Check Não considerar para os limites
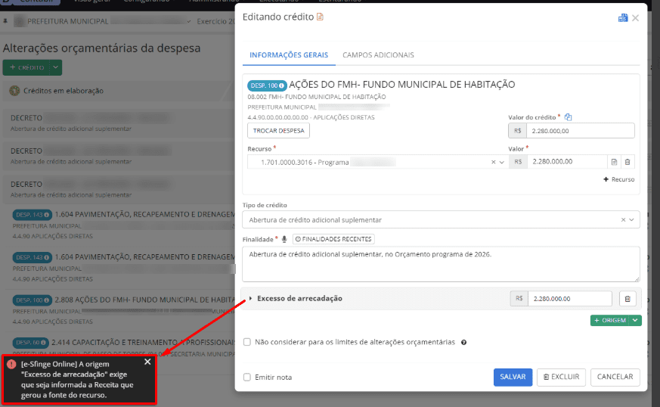This screenshot has height=407, width=660. click(x=247, y=342)
